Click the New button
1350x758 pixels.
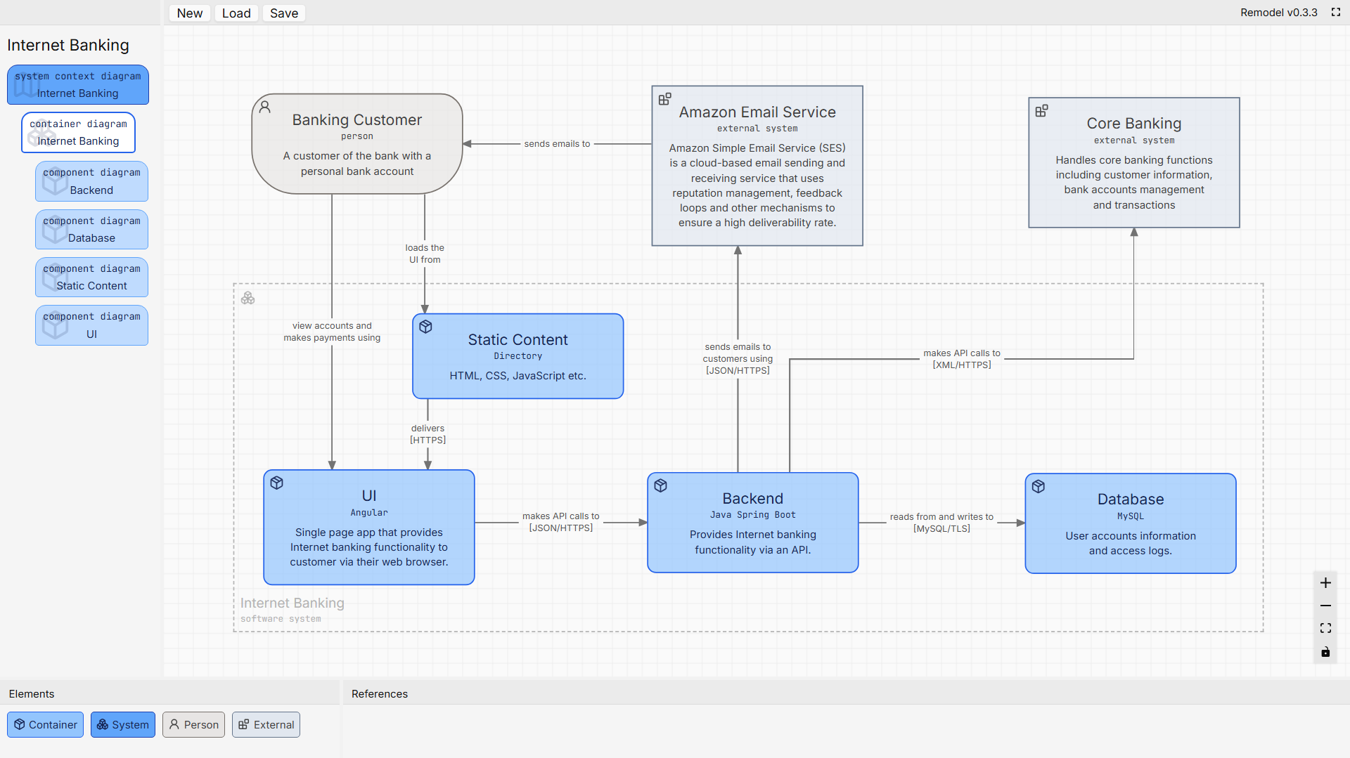click(190, 13)
